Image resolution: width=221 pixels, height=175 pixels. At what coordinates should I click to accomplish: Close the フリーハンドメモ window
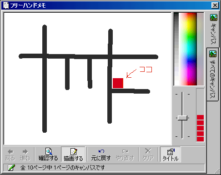[x=215, y=5]
